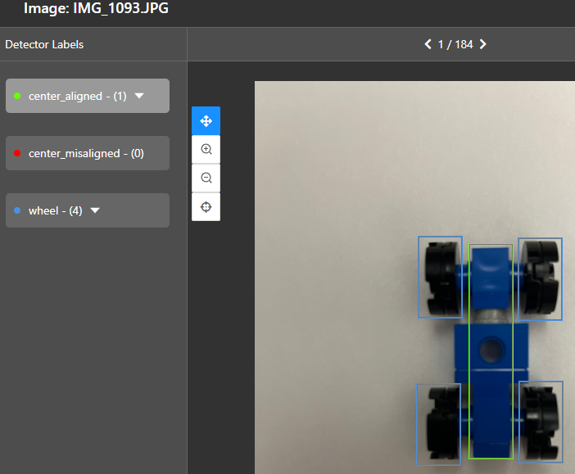Screen dimensions: 575x474
Task: Select the pan move tool
Action: pyautogui.click(x=206, y=121)
